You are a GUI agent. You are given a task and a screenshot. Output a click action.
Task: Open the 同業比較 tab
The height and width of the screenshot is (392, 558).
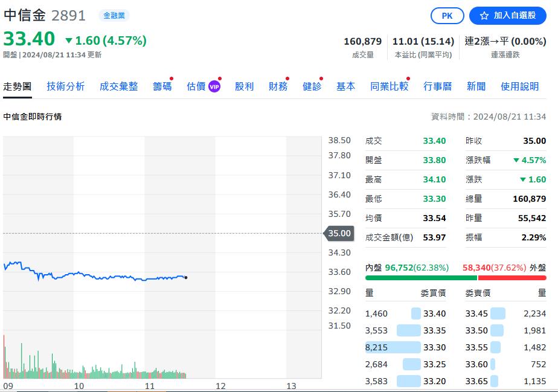389,86
